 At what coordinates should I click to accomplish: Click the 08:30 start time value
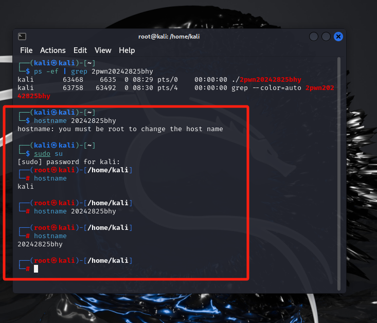pyautogui.click(x=143, y=88)
